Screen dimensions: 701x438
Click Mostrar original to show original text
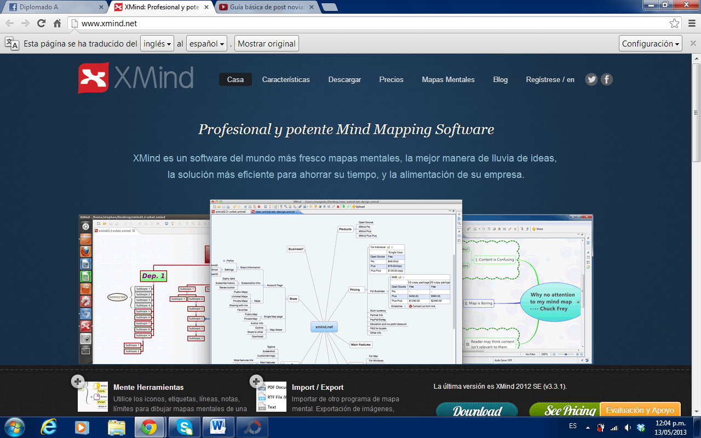[266, 43]
